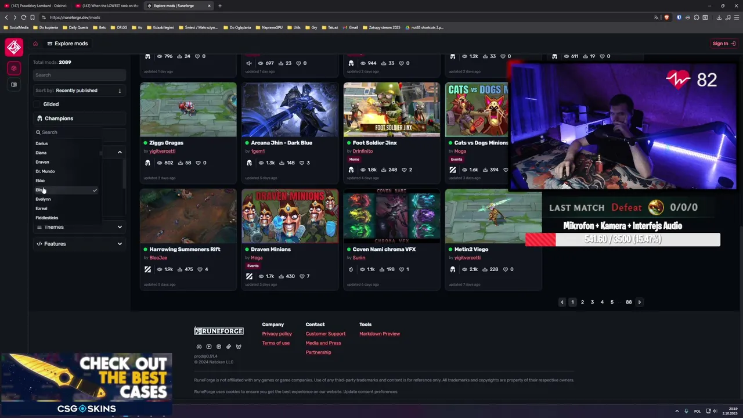The image size is (743, 418).
Task: Open OP.GG bookmark
Action: [x=119, y=27]
